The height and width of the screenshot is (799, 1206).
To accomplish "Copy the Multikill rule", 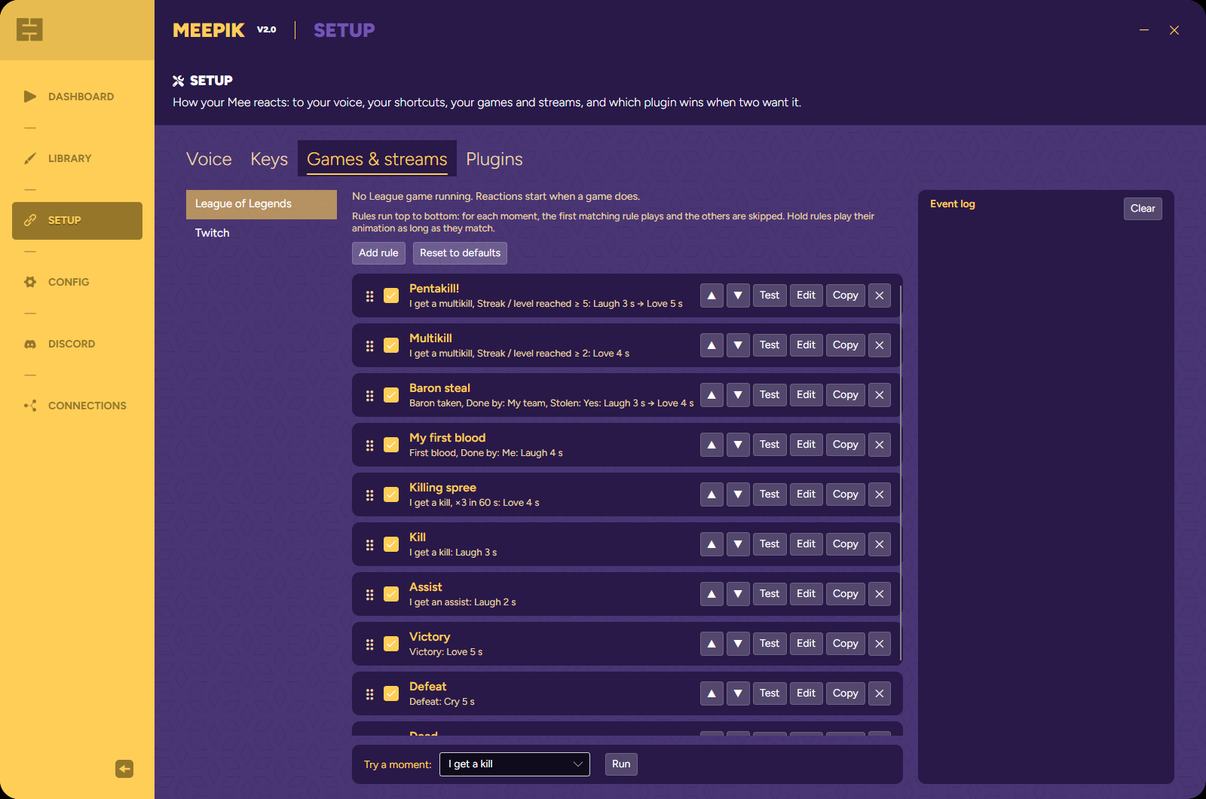I will coord(846,345).
